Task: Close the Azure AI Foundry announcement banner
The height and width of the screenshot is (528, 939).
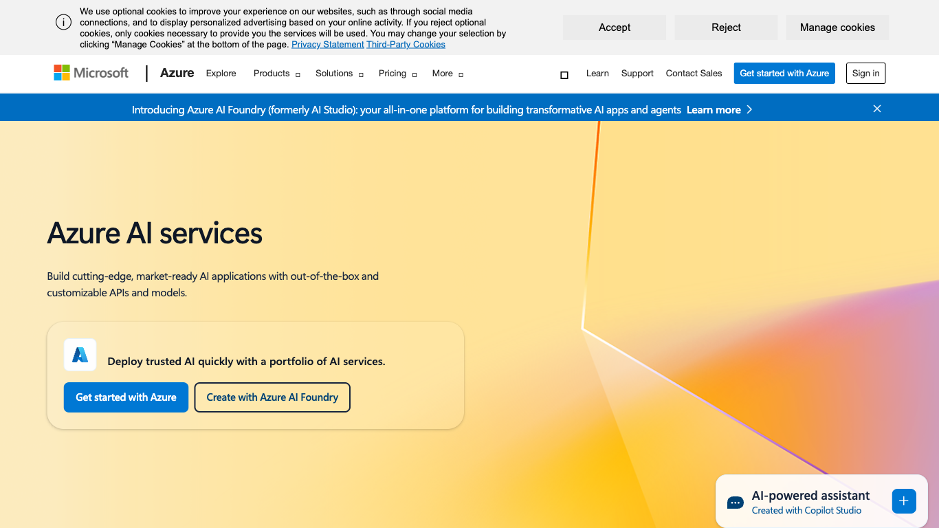Action: (x=877, y=109)
